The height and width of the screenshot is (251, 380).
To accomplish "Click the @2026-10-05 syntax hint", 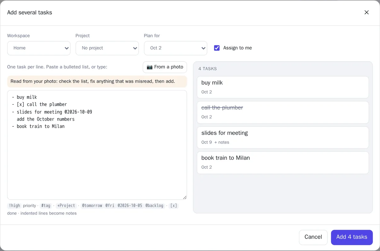I will tap(130, 206).
